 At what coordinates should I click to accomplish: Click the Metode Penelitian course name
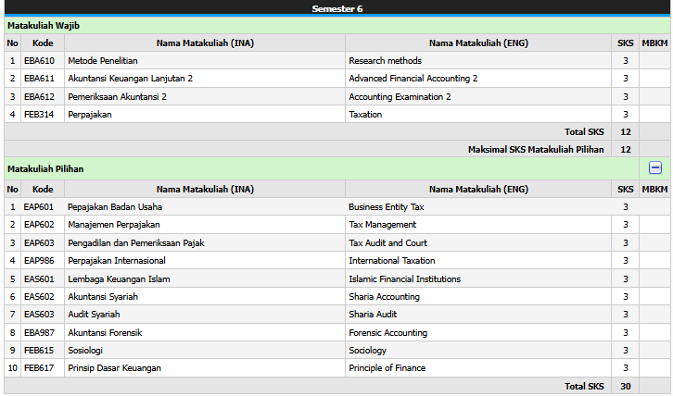click(x=103, y=60)
